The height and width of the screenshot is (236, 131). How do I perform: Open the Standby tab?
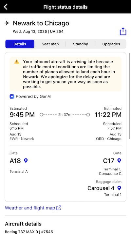tap(81, 44)
